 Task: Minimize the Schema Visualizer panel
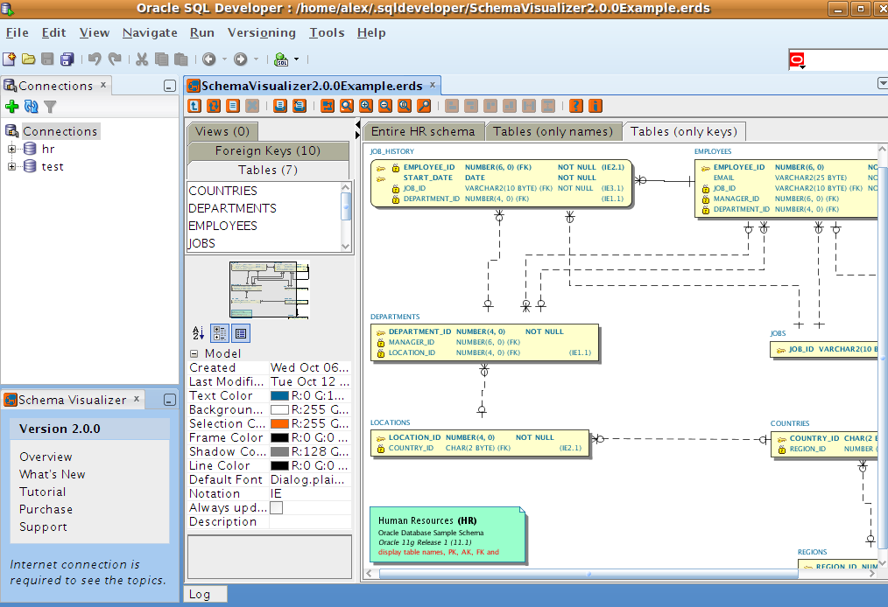(x=169, y=400)
